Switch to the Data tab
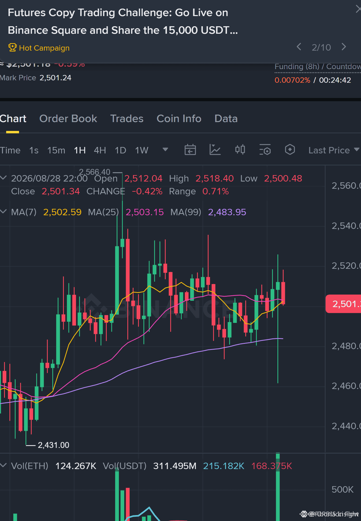The image size is (361, 521). point(226,119)
